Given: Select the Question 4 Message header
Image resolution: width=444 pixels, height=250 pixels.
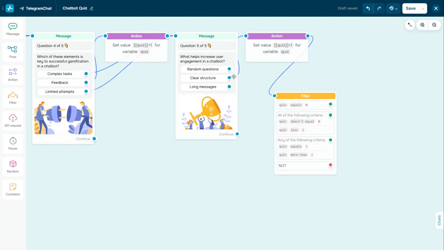Looking at the screenshot, I should (63, 36).
